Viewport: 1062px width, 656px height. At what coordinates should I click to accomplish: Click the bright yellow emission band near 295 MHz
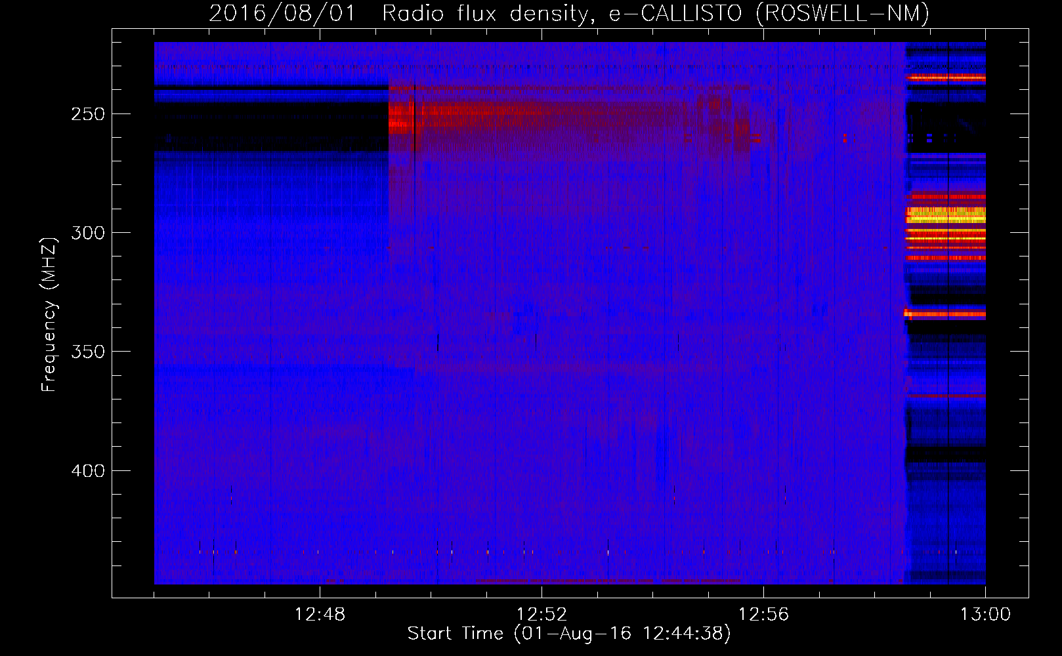946,215
